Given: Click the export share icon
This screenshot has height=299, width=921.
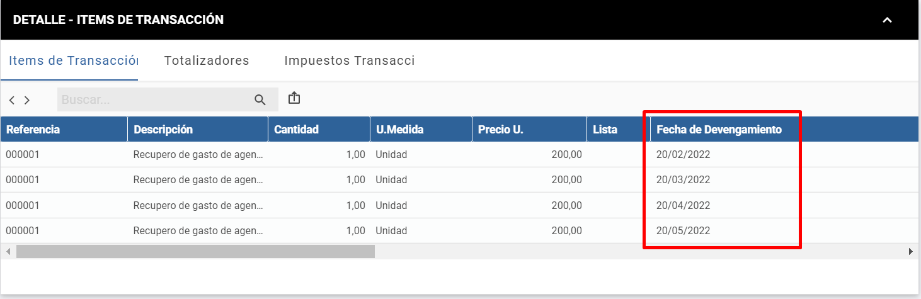Looking at the screenshot, I should click(294, 98).
